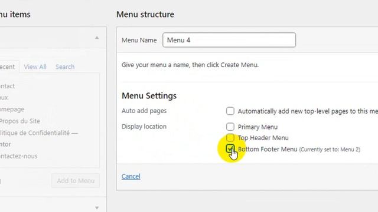Check the Primary Menu display location

click(x=230, y=127)
